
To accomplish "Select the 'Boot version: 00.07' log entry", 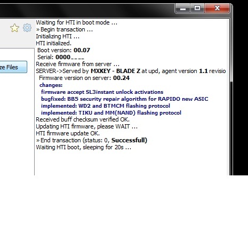I will tap(63, 50).
